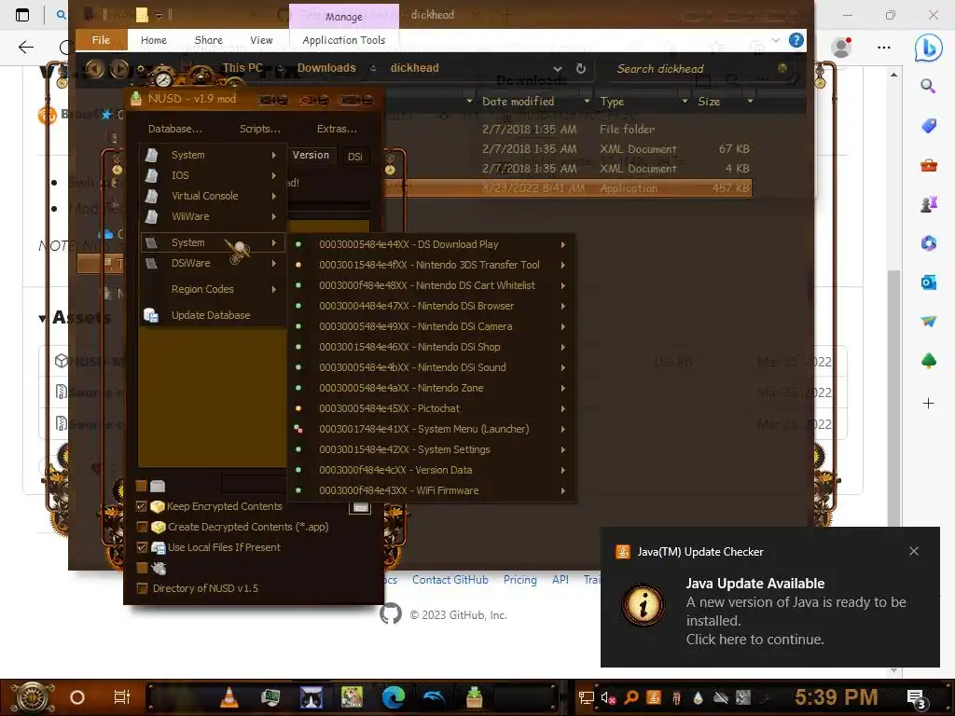Screen dimensions: 955x716
Task: Open the Region Codes submenu
Action: point(212,289)
